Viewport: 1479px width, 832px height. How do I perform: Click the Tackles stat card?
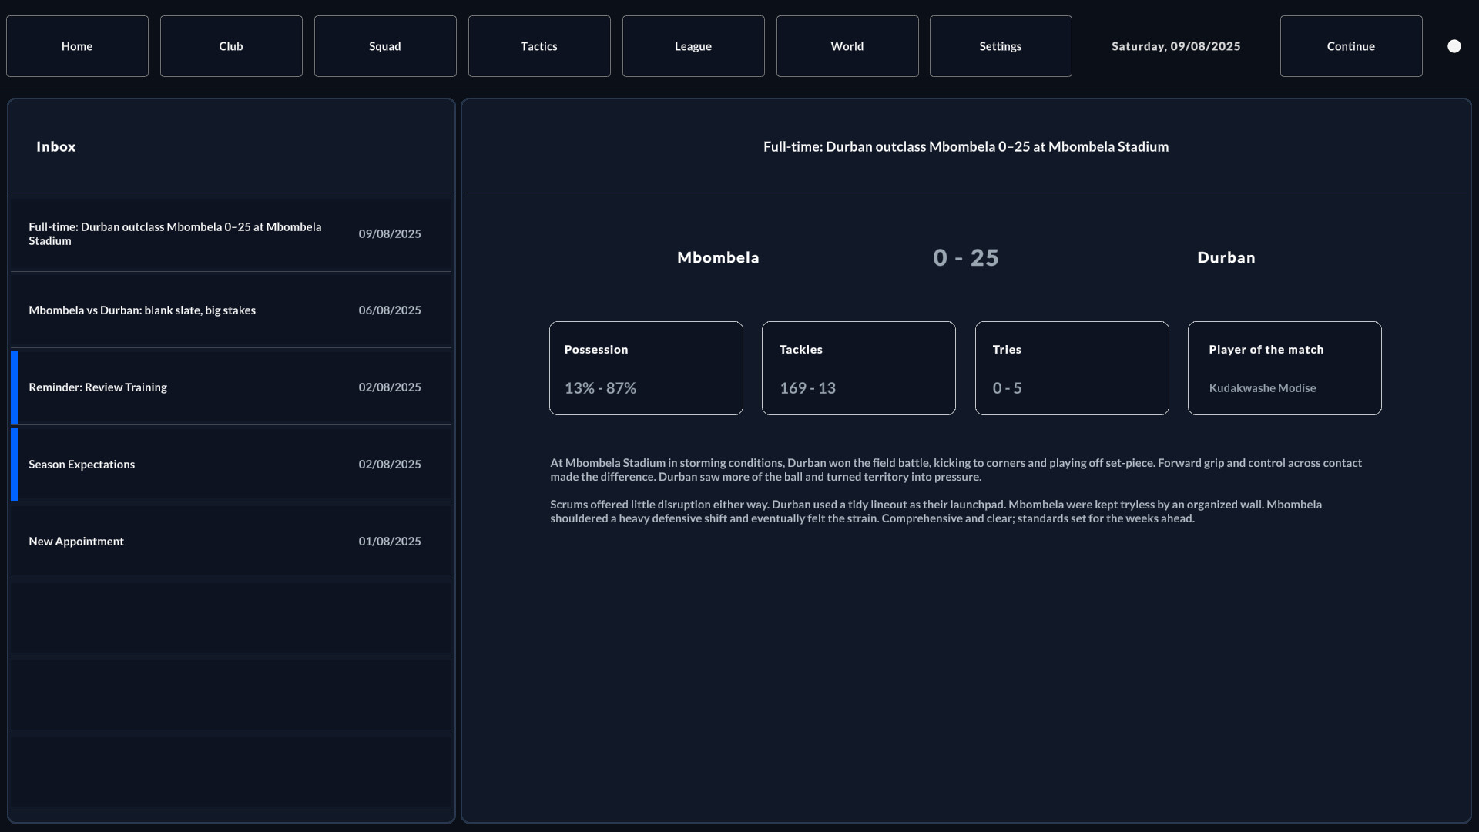pos(858,368)
